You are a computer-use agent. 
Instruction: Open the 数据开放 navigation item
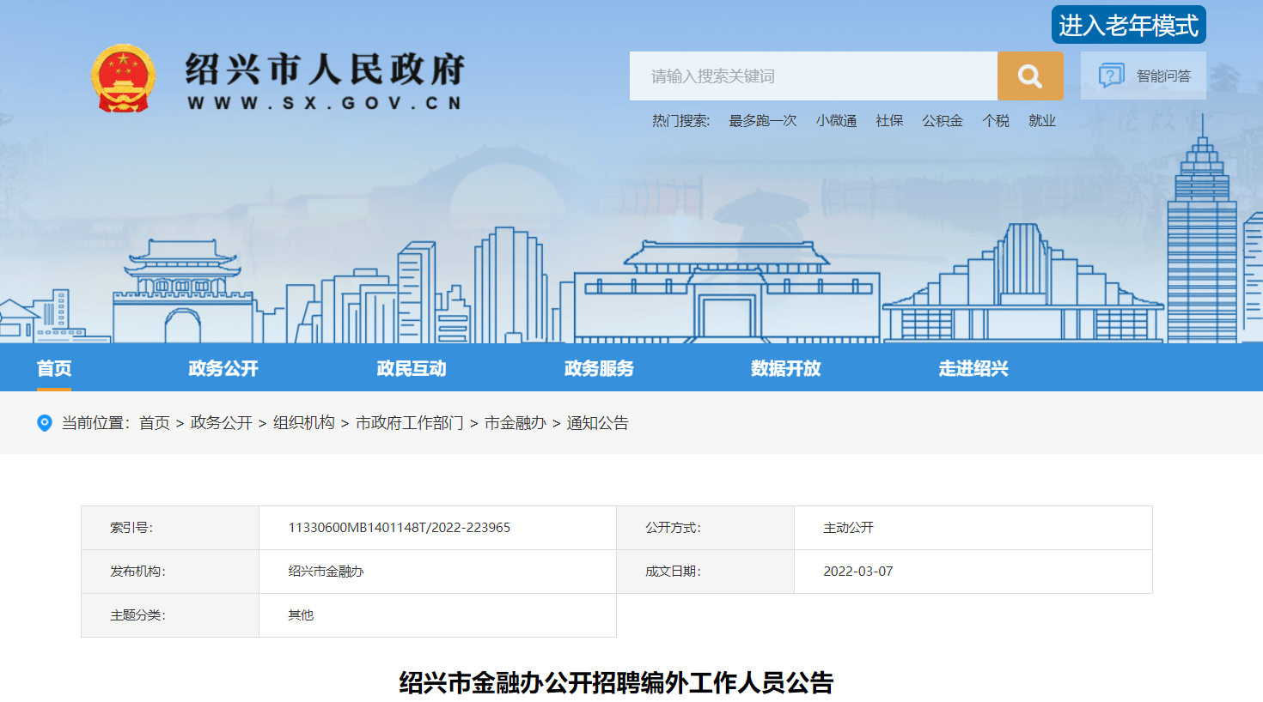(x=786, y=368)
